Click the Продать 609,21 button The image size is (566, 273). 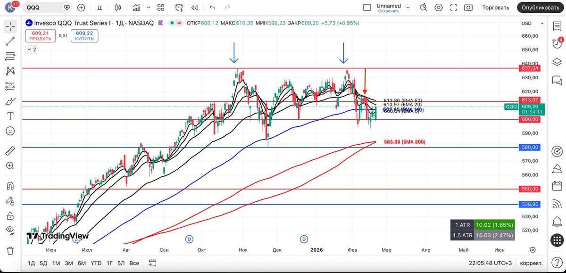[x=41, y=36]
